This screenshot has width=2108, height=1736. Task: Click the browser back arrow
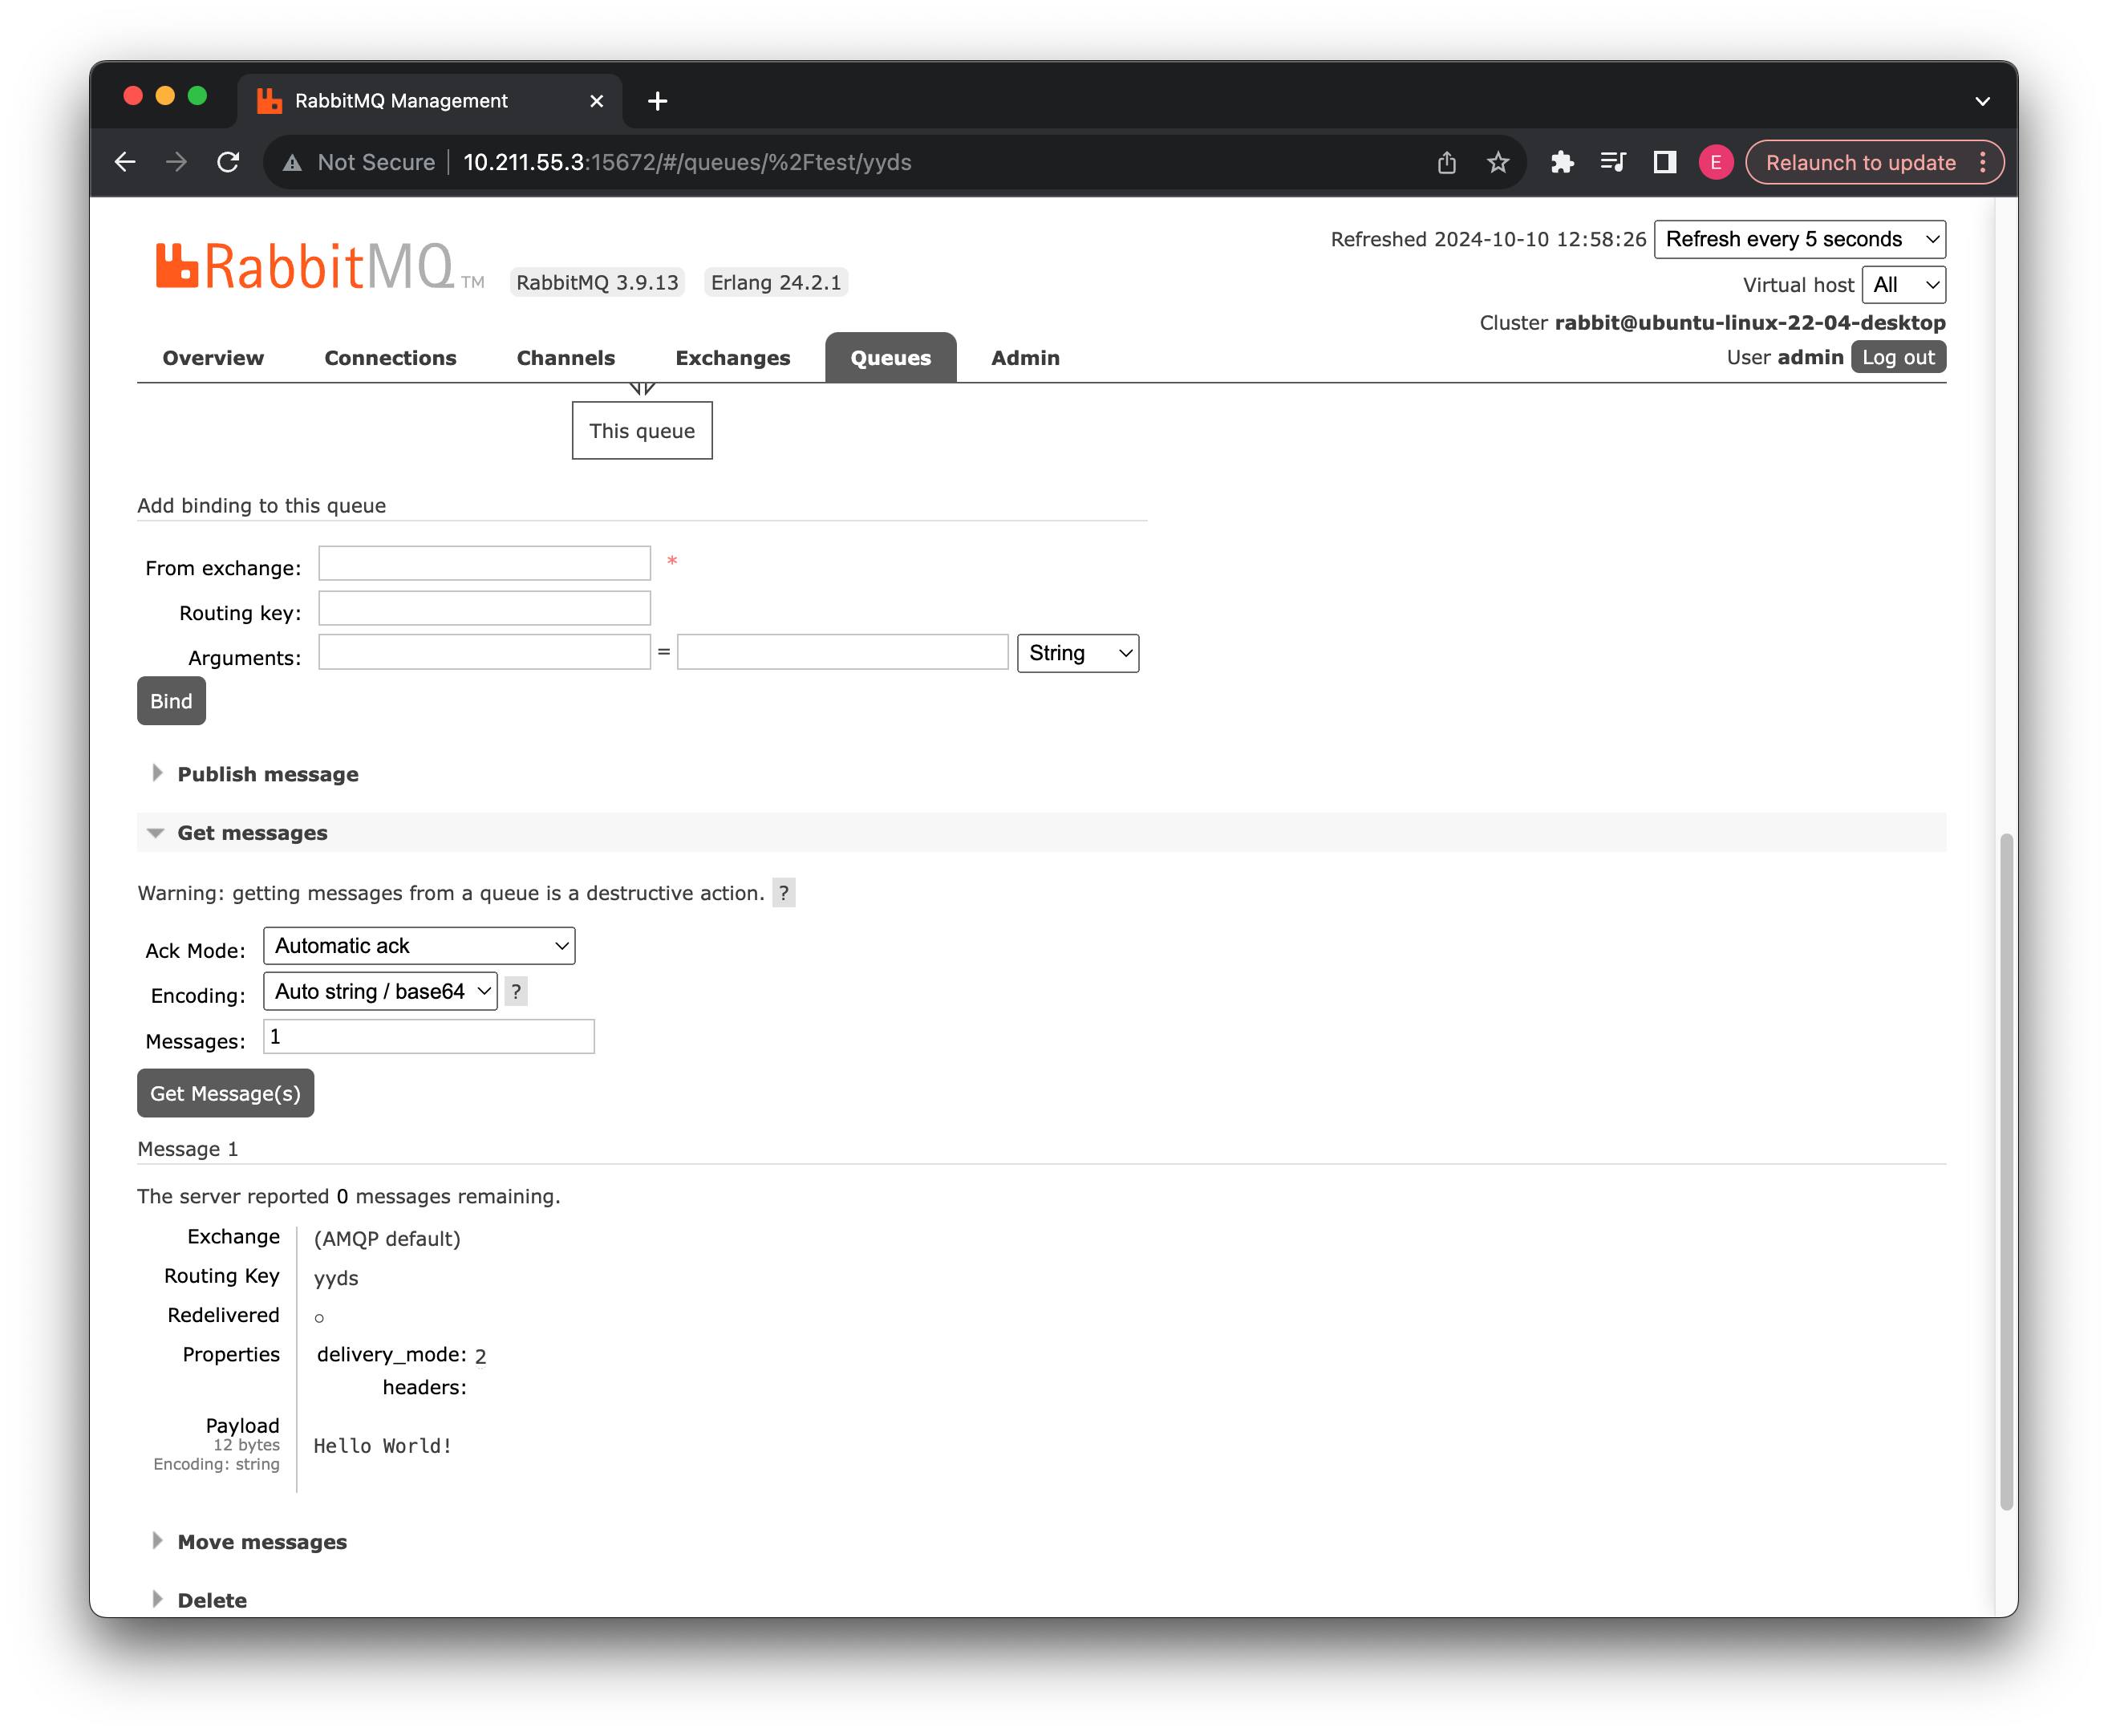(125, 162)
